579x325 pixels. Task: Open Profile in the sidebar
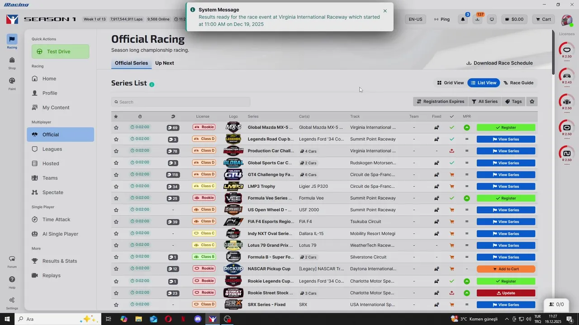click(x=60, y=93)
